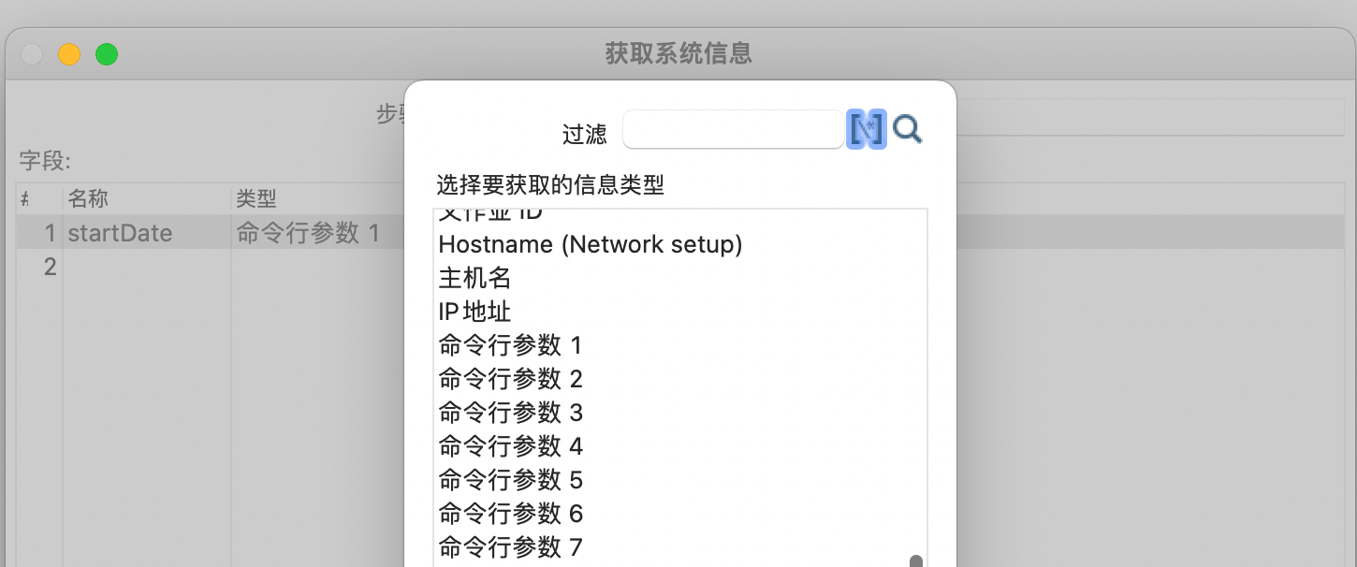
Task: Select 命令行参数 2 in the list
Action: (x=510, y=379)
